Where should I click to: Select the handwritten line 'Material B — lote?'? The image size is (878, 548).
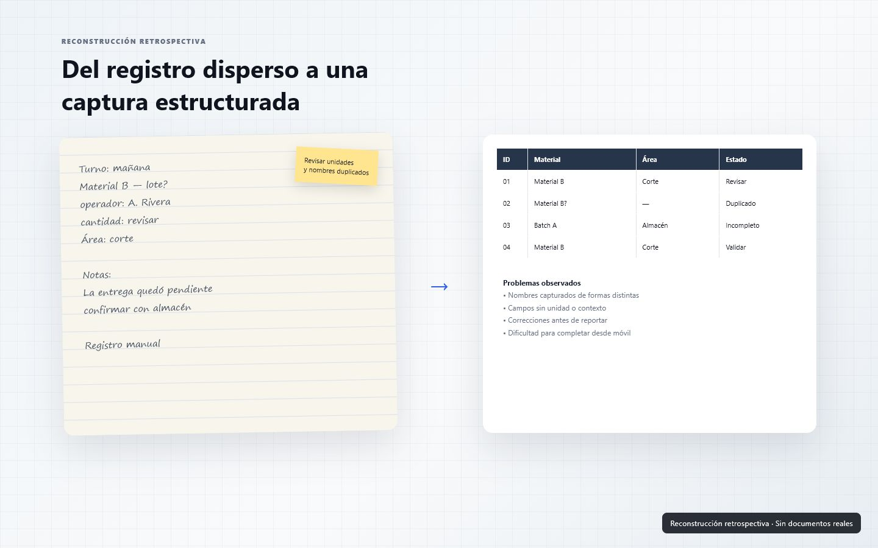[123, 185]
